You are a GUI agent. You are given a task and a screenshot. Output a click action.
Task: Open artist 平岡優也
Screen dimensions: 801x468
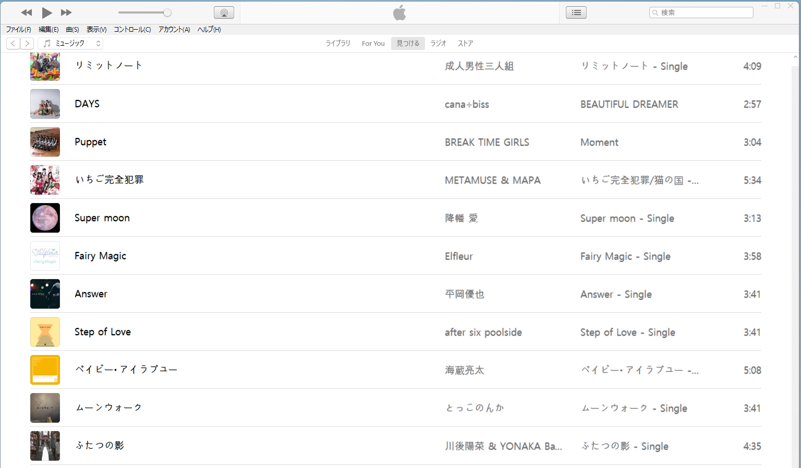pyautogui.click(x=465, y=294)
